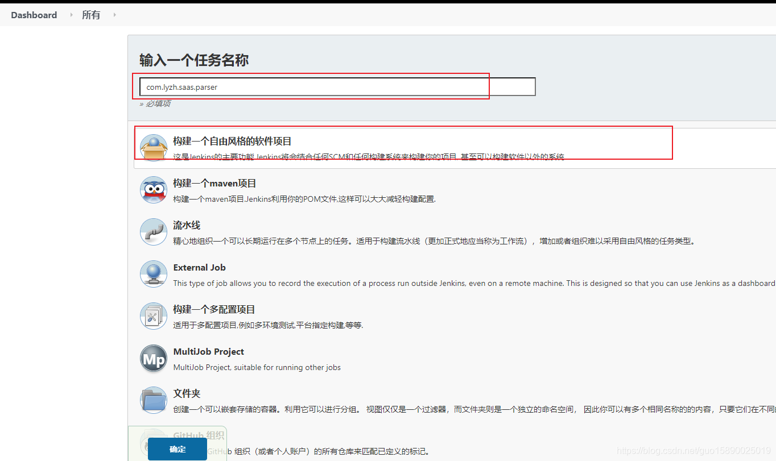This screenshot has width=776, height=461.
Task: Click the pipeline pipe icon
Action: click(x=154, y=232)
